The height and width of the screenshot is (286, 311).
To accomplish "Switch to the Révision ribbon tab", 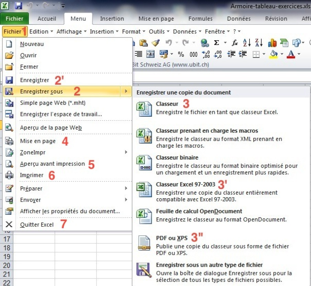I will tap(276, 19).
